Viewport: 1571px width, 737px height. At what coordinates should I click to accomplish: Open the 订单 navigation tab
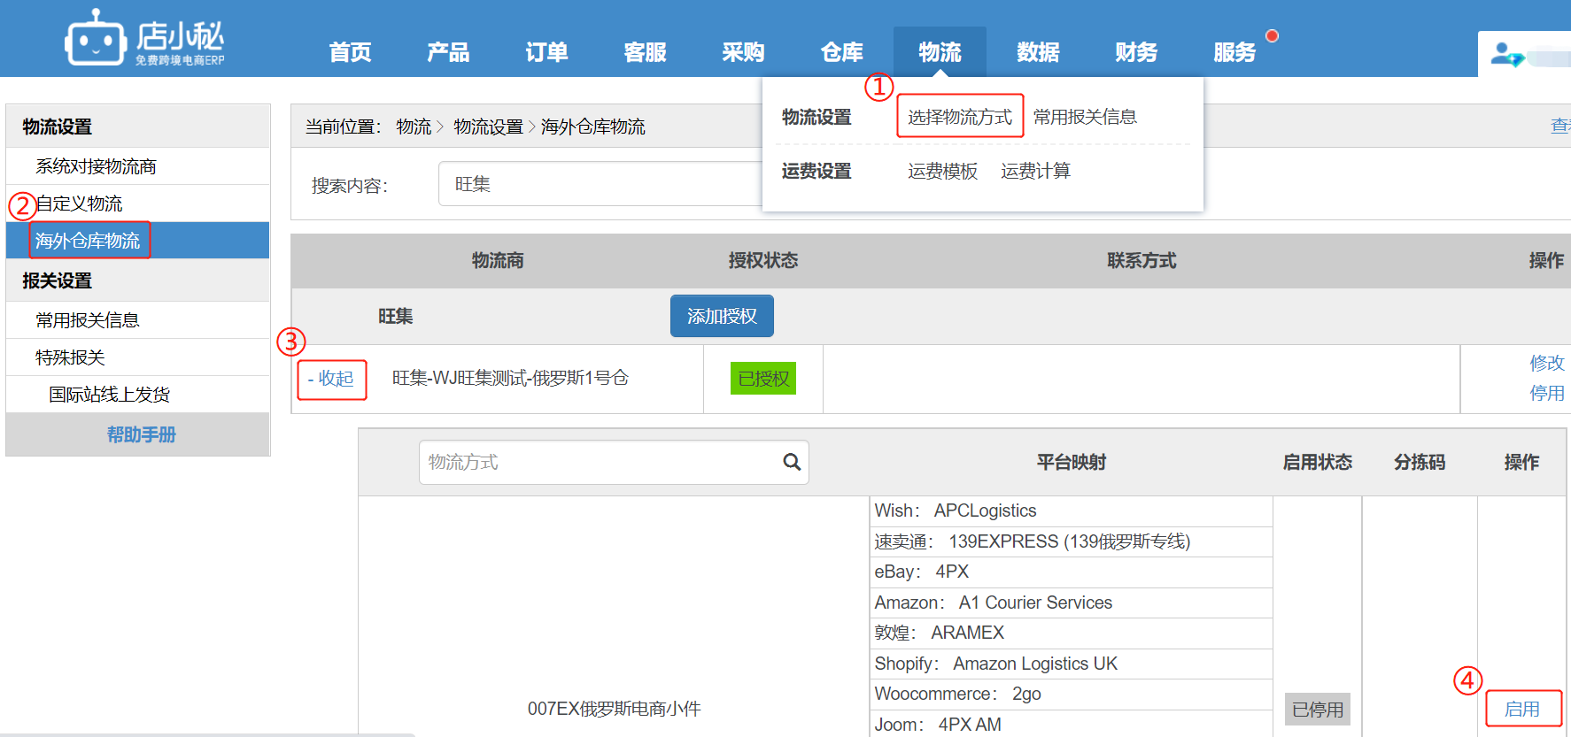click(546, 52)
